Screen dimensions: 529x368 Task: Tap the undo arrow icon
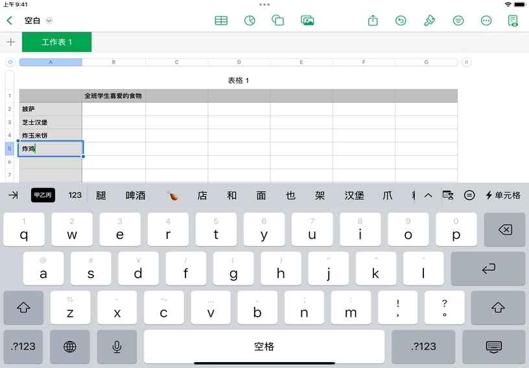[401, 21]
